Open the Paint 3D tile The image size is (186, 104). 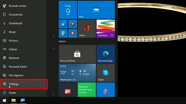click(106, 90)
